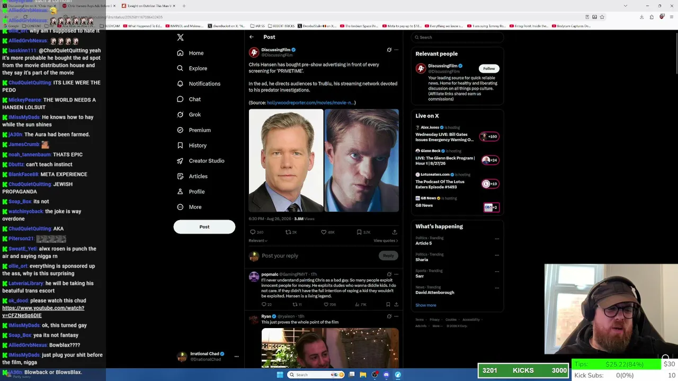678x381 pixels.
Task: Open more options for Sharia trend
Action: [497, 255]
